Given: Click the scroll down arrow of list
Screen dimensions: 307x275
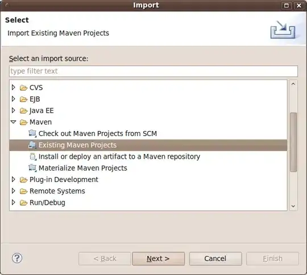Looking at the screenshot, I should tap(293, 206).
